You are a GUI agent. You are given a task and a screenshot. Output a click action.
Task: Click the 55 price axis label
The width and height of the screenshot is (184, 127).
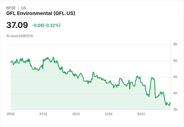[x=175, y=44]
